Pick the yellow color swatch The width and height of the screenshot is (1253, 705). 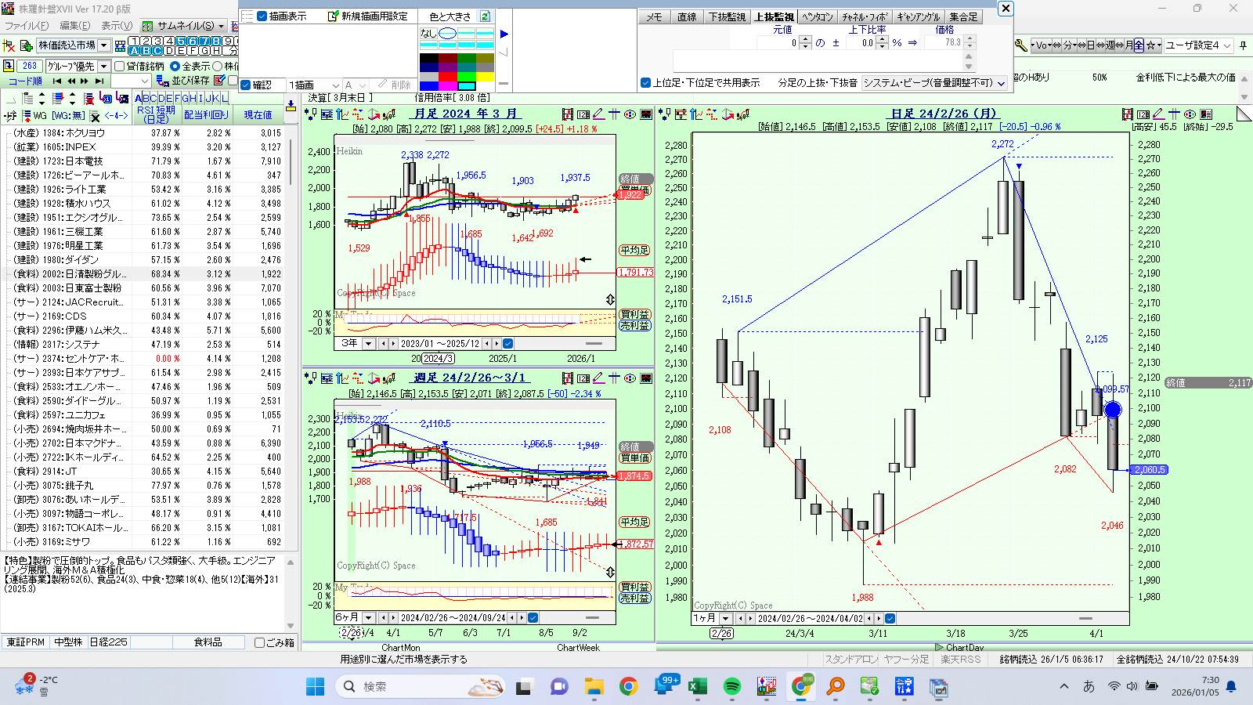[486, 76]
